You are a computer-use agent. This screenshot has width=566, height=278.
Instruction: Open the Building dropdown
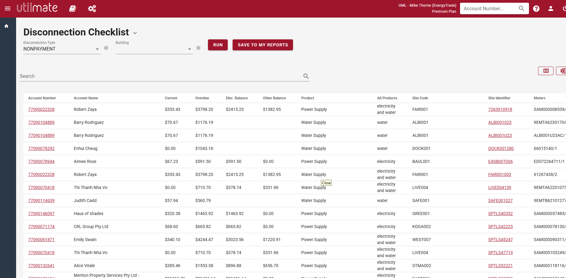click(154, 49)
